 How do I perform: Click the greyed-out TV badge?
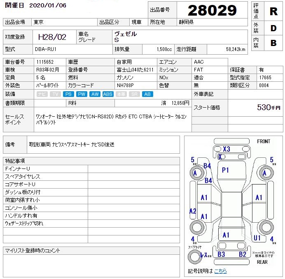(x=55, y=94)
